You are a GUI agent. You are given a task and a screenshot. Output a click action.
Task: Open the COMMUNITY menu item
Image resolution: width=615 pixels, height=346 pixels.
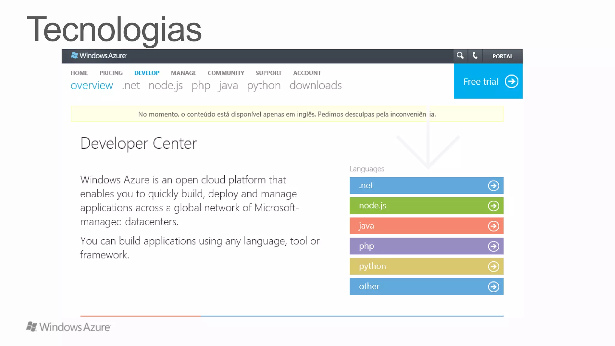pyautogui.click(x=226, y=73)
